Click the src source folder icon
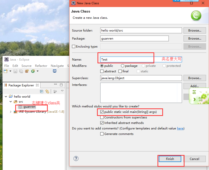This screenshot has width=209, height=170. [15, 102]
